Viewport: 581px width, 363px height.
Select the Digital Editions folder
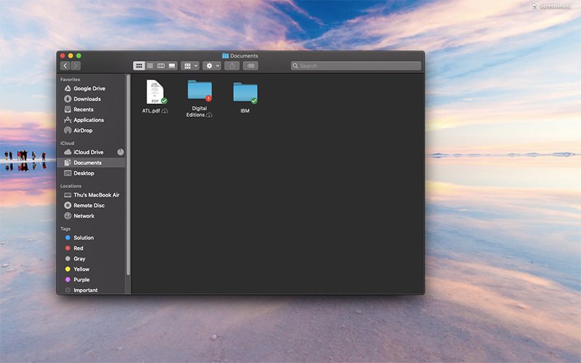pos(199,90)
